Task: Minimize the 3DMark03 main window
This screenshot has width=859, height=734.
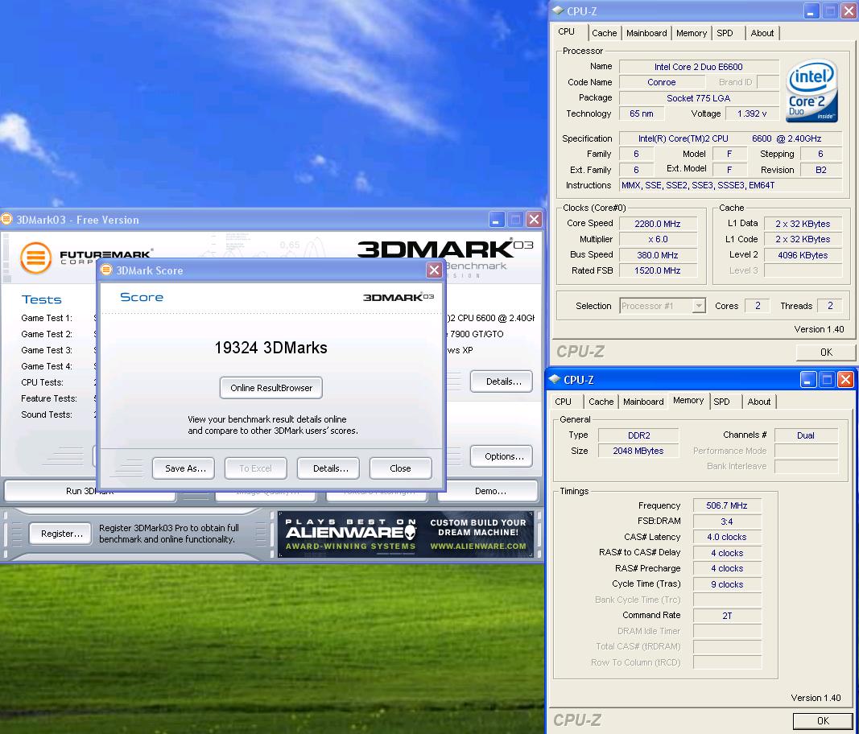Action: click(x=497, y=220)
